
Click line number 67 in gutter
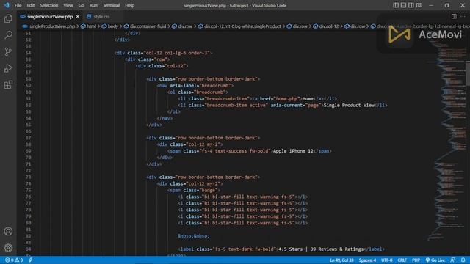[28, 138]
